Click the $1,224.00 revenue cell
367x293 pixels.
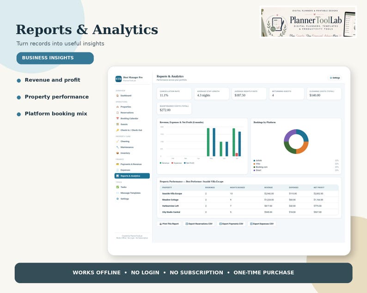(269, 200)
